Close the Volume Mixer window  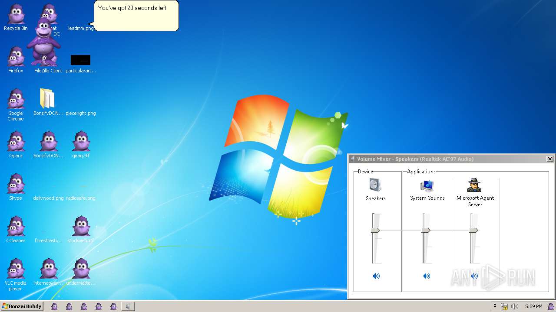[549, 159]
